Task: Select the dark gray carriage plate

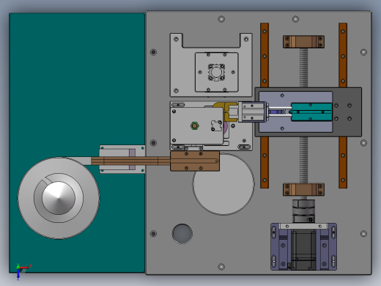Action: coord(347,112)
